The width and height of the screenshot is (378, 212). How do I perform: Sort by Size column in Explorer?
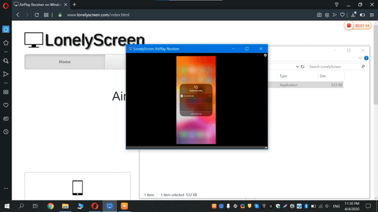323,76
